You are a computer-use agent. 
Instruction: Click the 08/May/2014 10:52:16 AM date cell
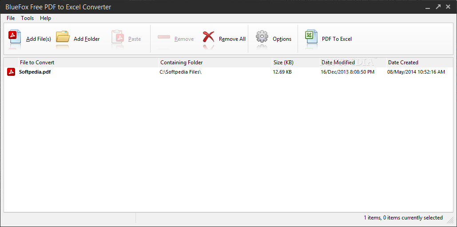point(416,72)
